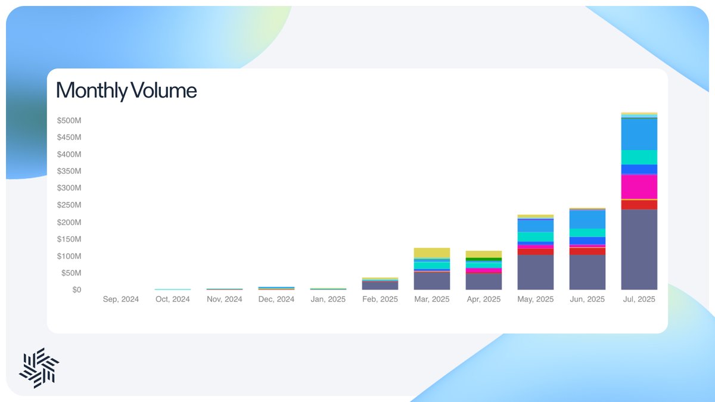Click the magenta segment of Jul 2025 bar
Screen dimensions: 715x402
[639, 186]
